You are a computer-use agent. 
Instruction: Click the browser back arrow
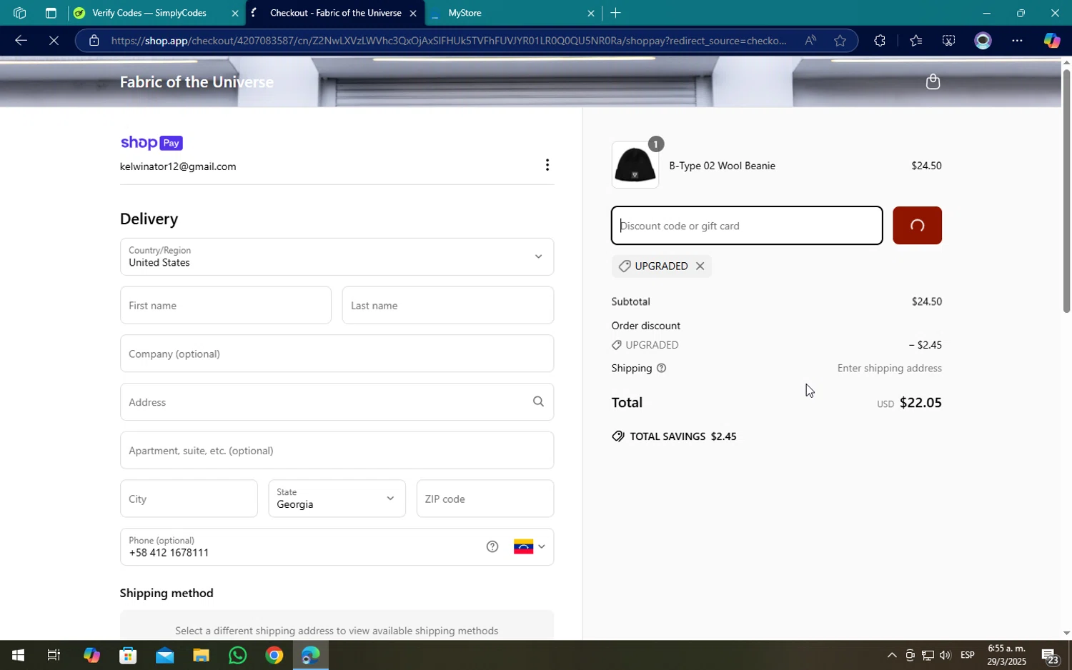point(21,41)
